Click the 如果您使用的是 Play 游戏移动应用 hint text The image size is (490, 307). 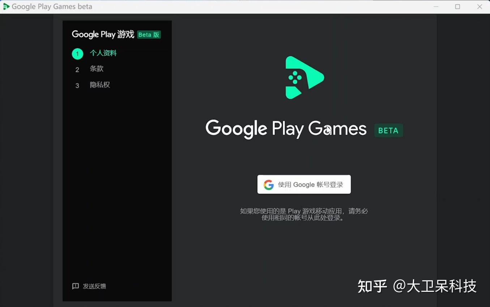pos(304,214)
